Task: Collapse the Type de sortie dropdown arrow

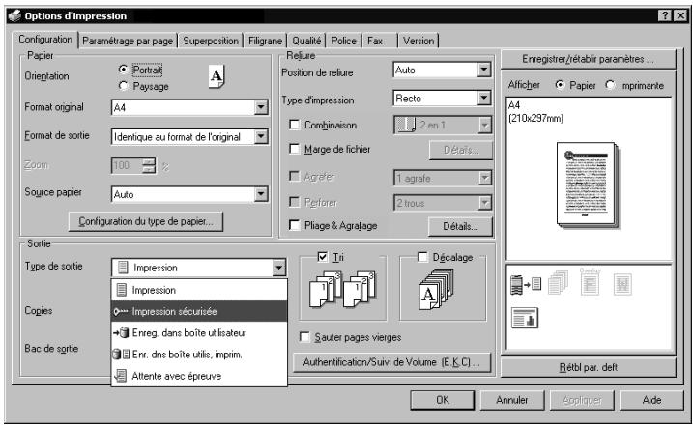Action: [x=279, y=268]
